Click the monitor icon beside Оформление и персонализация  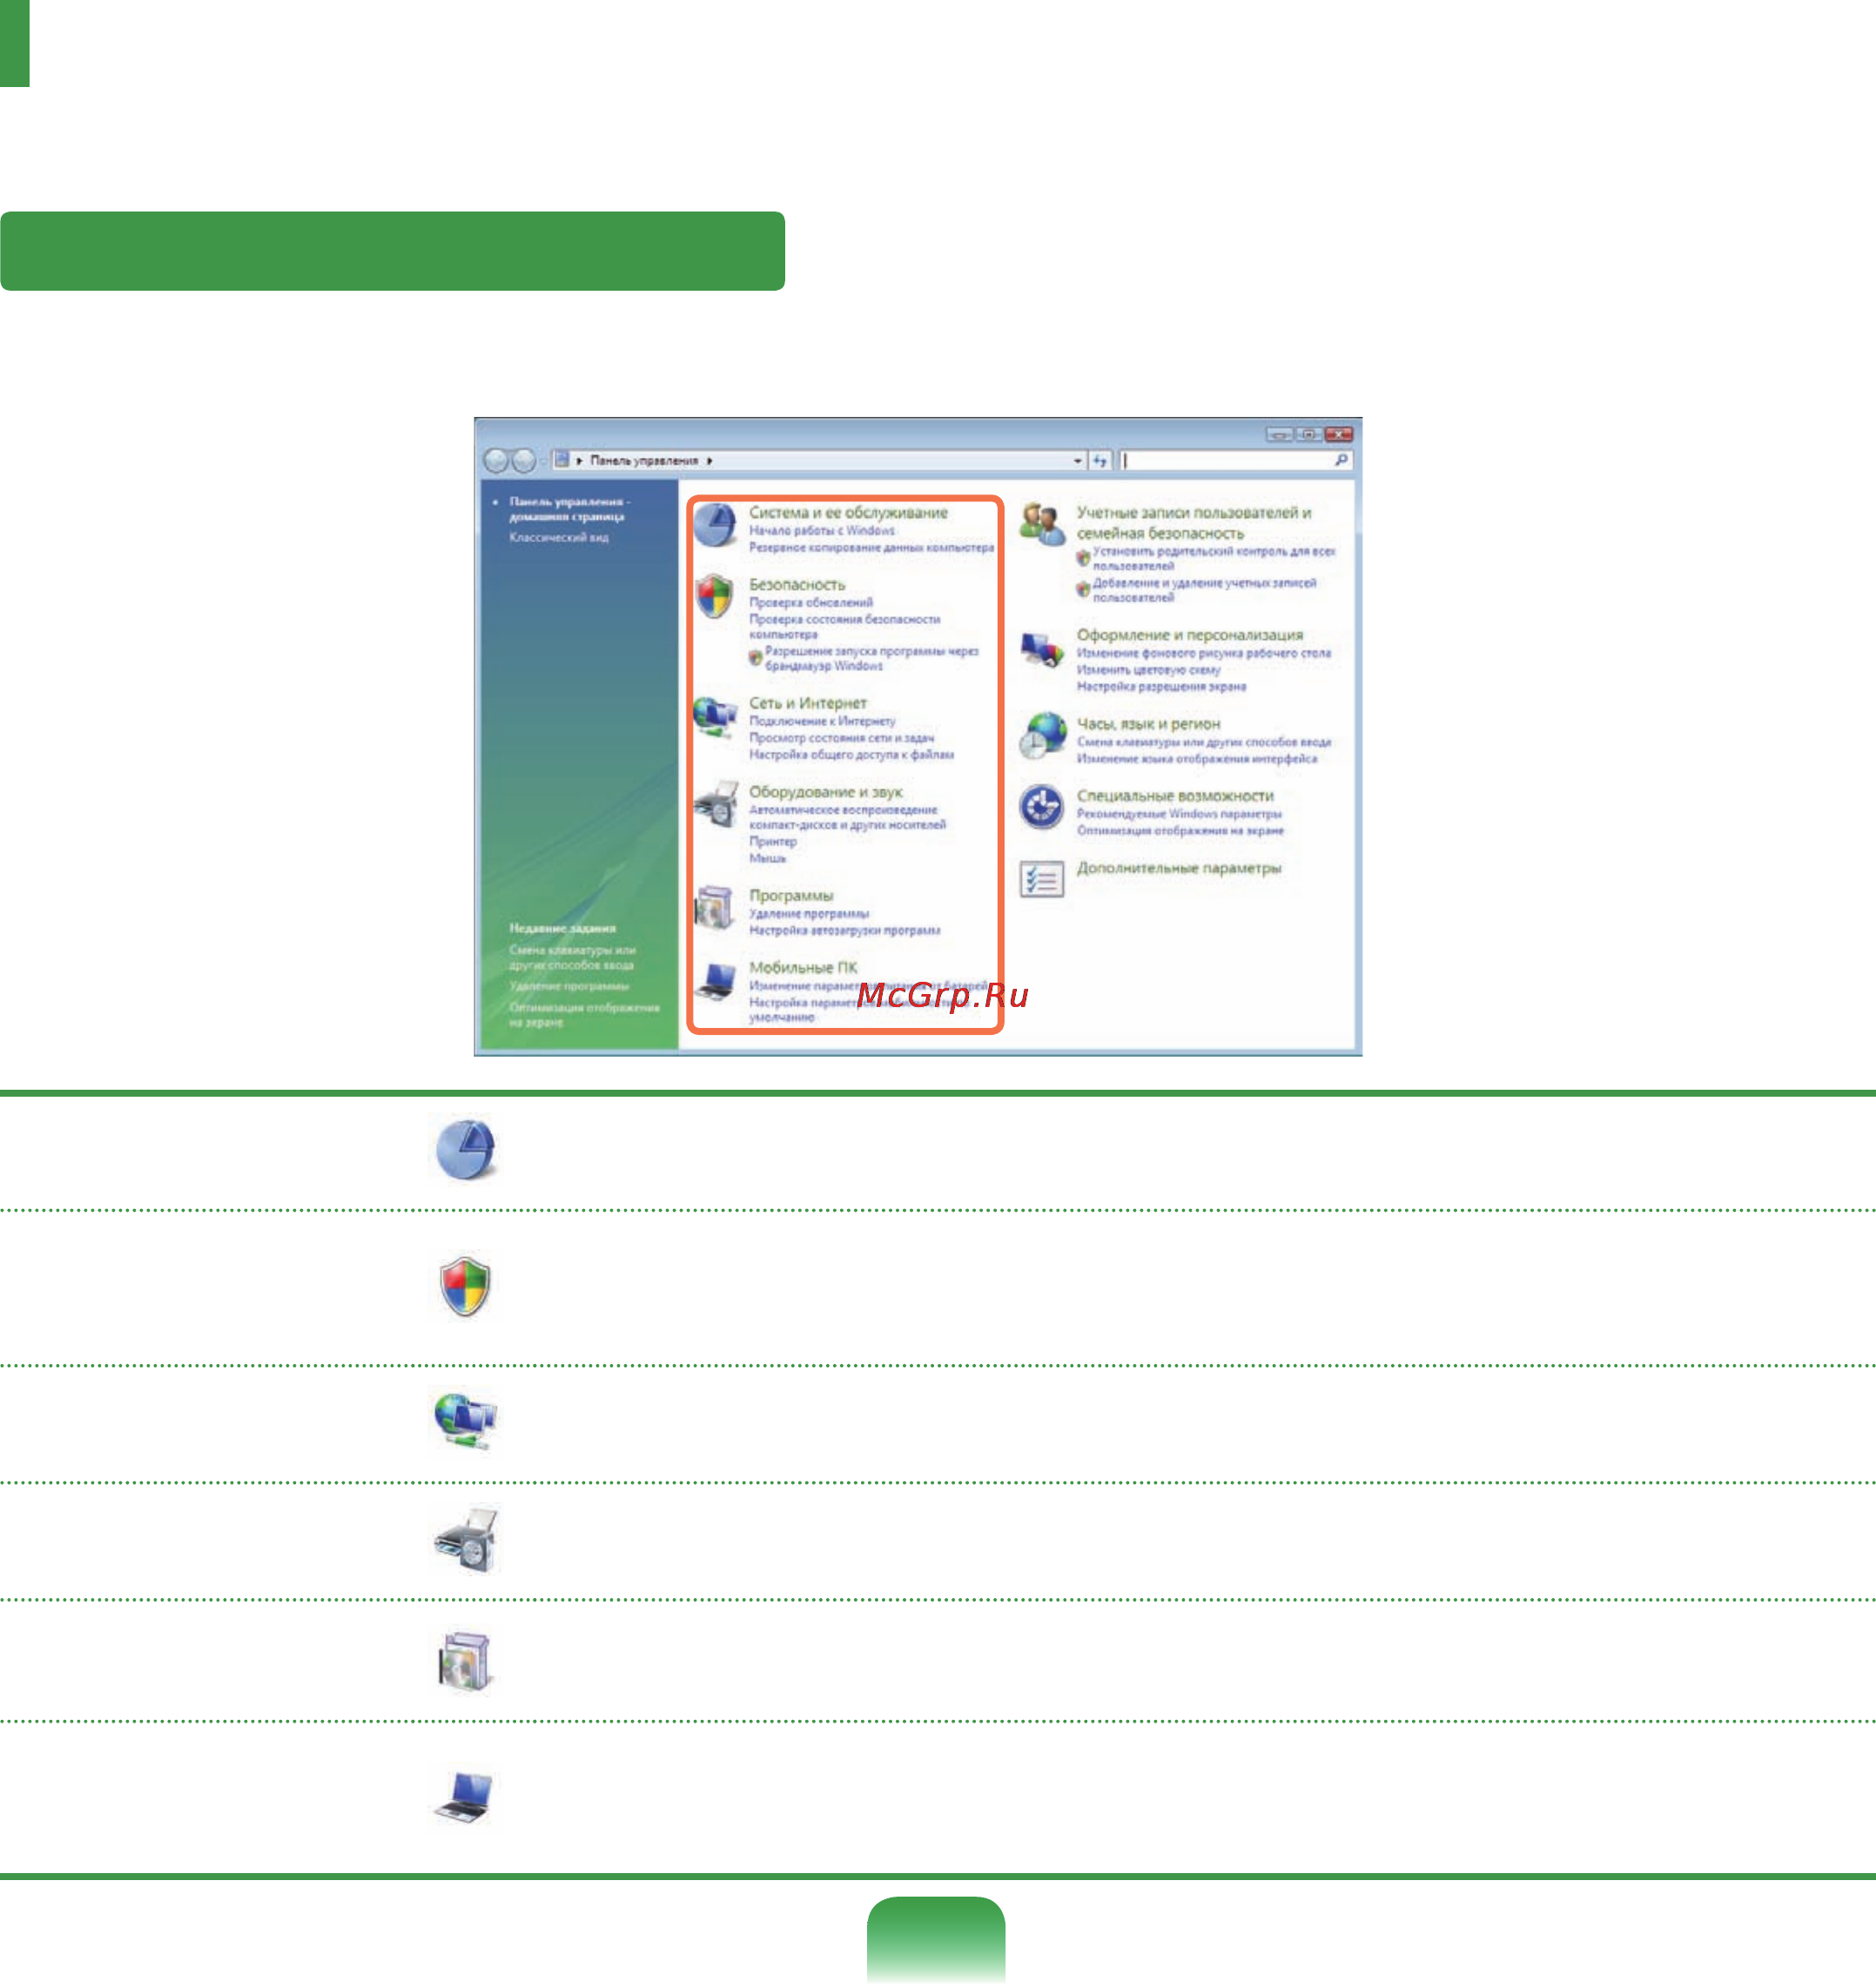1042,649
